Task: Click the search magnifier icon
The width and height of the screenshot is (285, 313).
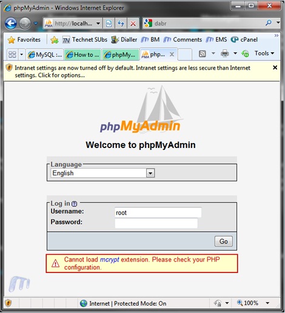Action: click(269, 23)
